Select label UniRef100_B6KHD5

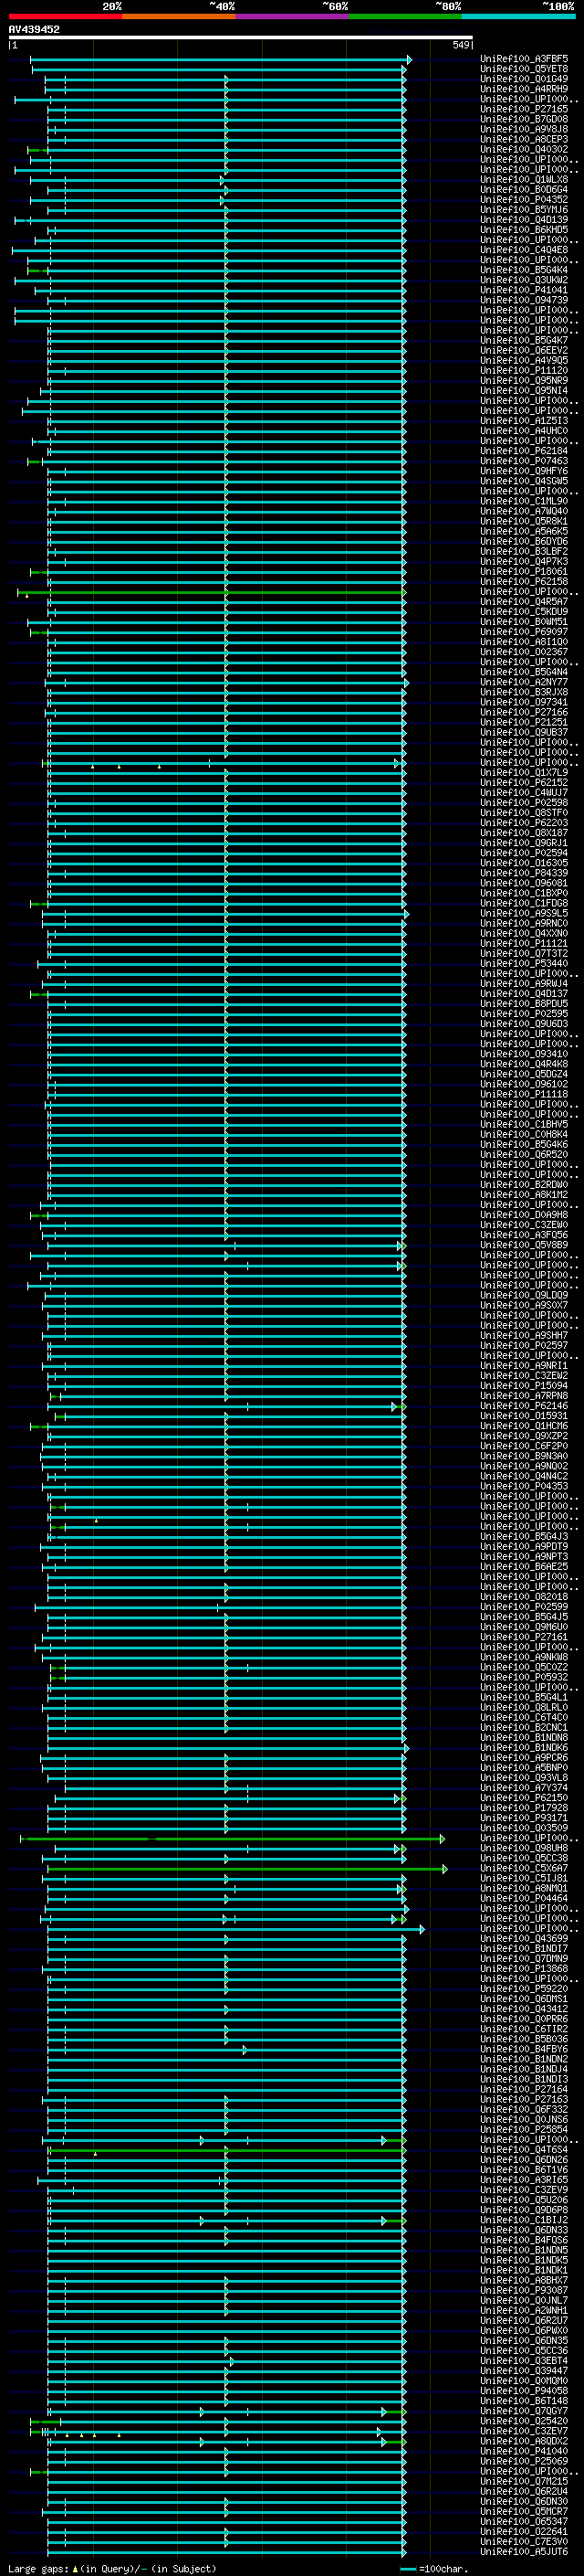524,230
